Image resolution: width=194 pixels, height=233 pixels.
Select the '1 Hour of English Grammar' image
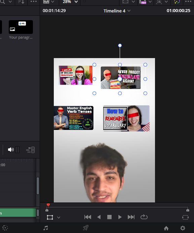(x=75, y=75)
